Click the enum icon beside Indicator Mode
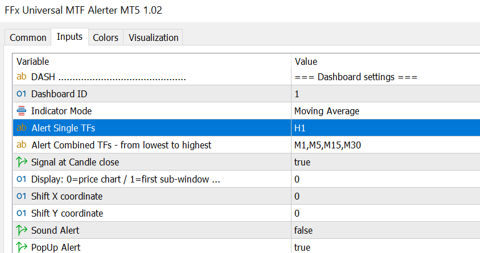This screenshot has width=480, height=253. click(22, 111)
